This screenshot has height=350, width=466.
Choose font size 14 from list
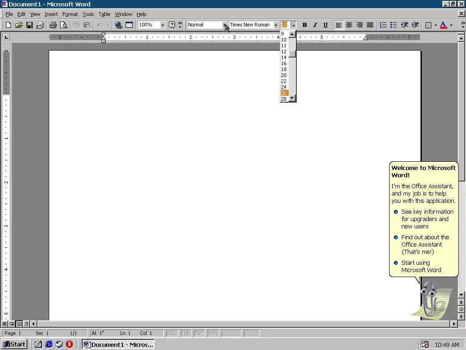[284, 57]
